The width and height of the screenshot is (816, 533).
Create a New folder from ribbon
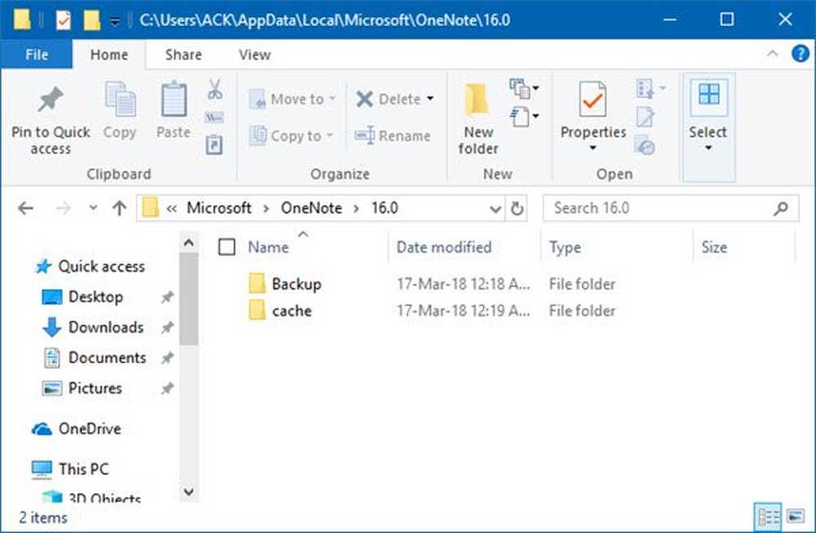(478, 100)
